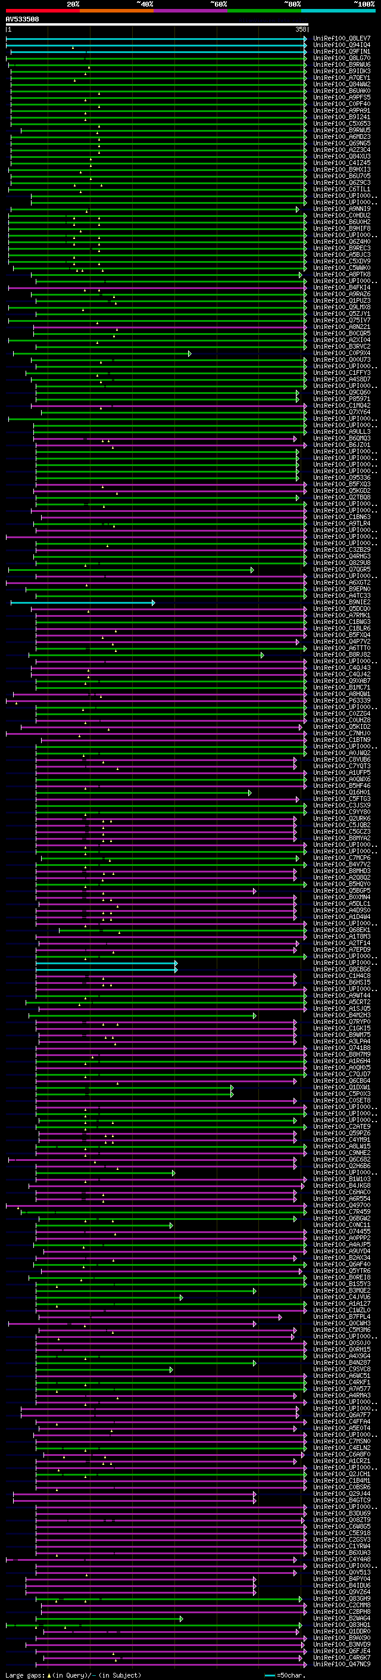
Task: Open hit UniRef100_Q9FIN1
Action: click(x=341, y=51)
